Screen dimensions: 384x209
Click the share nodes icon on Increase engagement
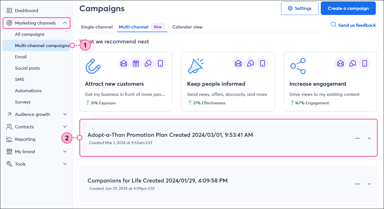click(298, 66)
